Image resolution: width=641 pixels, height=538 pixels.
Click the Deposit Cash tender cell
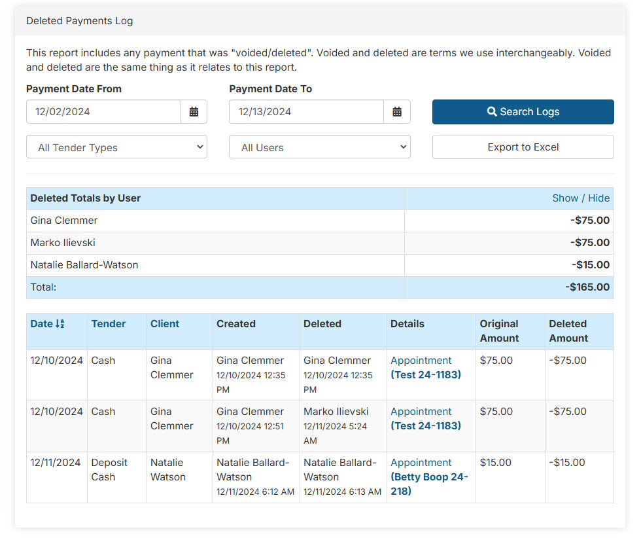[x=109, y=470]
